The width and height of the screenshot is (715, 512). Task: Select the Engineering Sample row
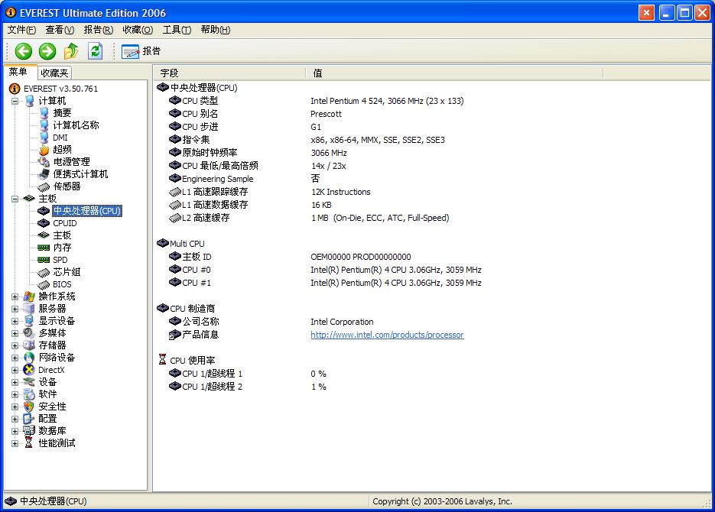point(431,179)
